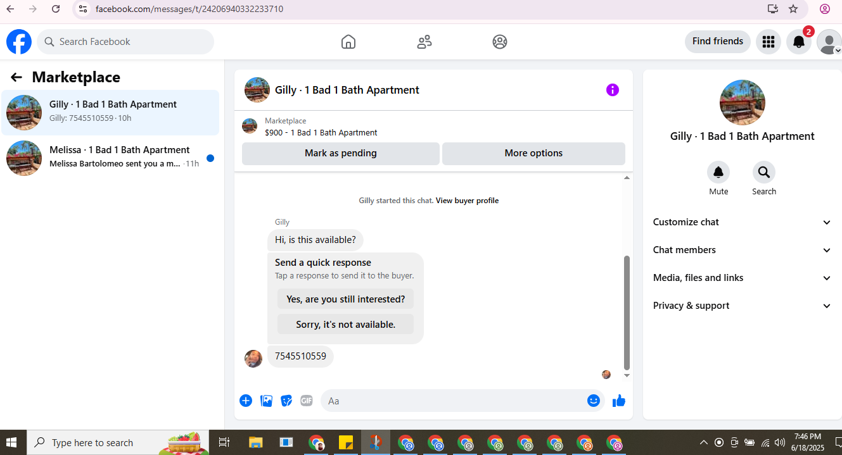This screenshot has height=455, width=842.
Task: Open the volume control in the system tray
Action: [x=780, y=442]
